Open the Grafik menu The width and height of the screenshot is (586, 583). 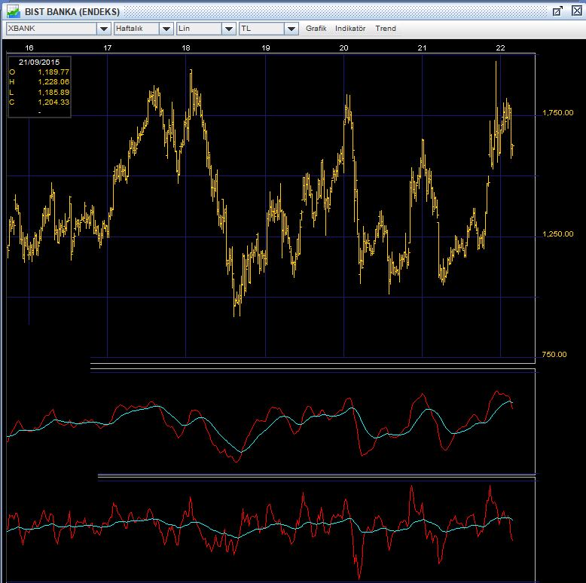click(316, 29)
